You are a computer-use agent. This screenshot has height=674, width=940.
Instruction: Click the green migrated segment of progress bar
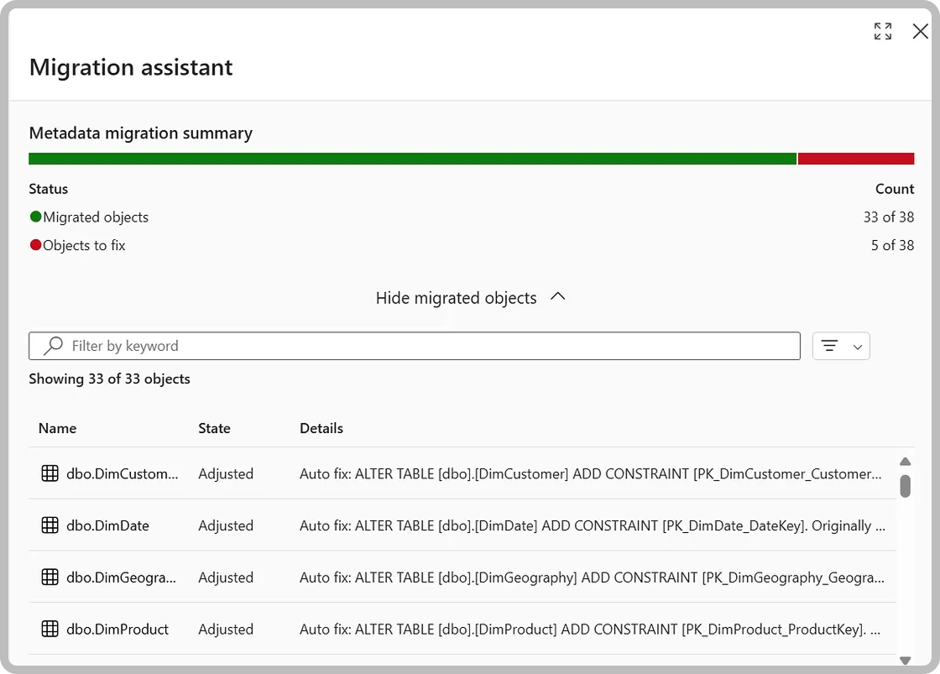412,159
